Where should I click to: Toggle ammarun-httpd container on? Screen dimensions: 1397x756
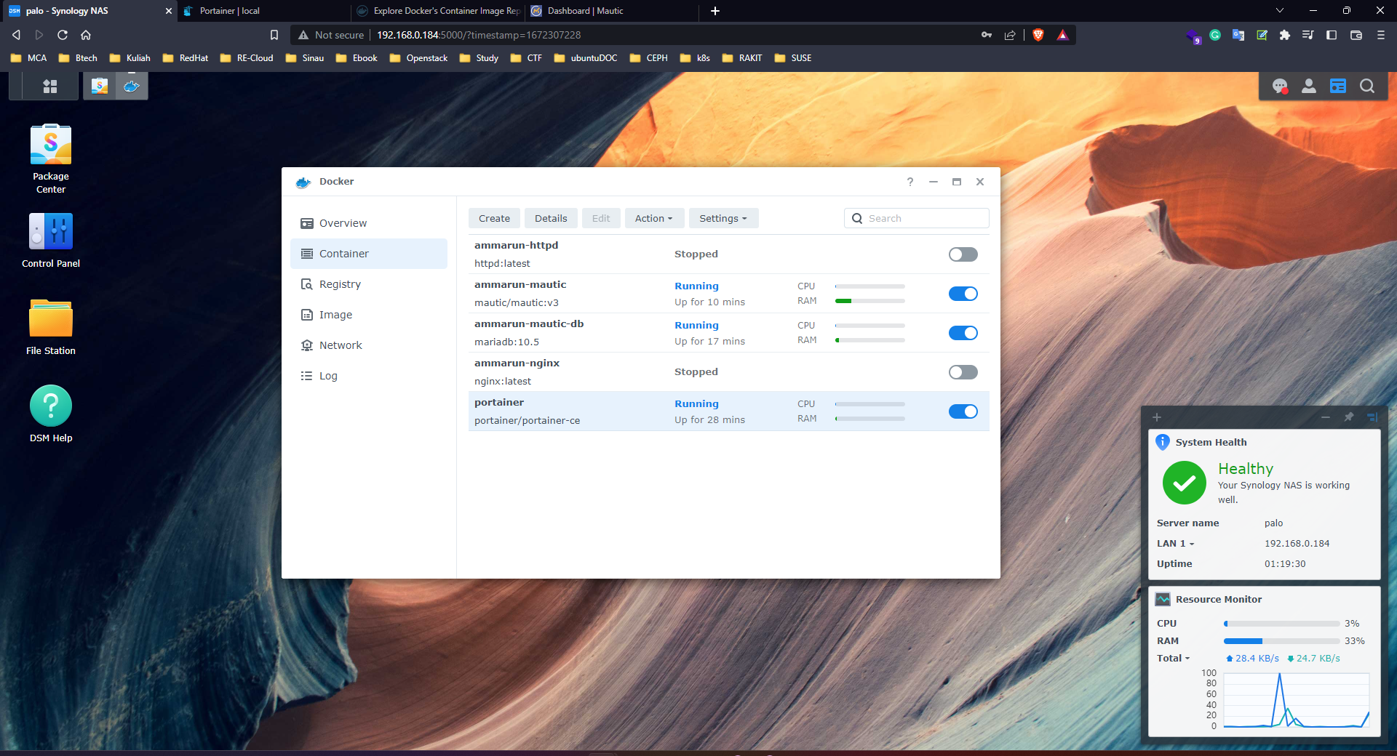(963, 254)
